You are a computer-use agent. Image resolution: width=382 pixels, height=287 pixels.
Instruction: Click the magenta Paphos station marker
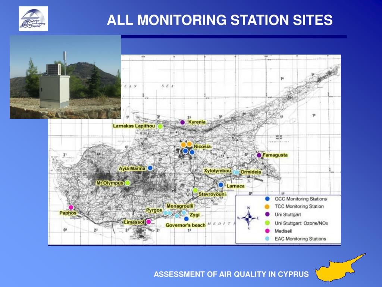coord(71,207)
